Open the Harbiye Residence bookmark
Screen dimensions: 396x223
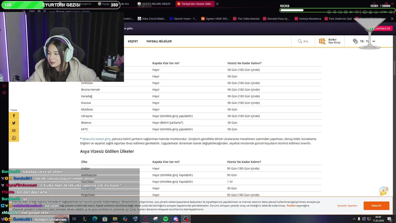[x=308, y=19]
